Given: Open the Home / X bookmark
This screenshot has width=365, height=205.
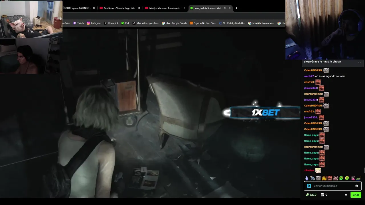Looking at the screenshot, I should [x=111, y=23].
